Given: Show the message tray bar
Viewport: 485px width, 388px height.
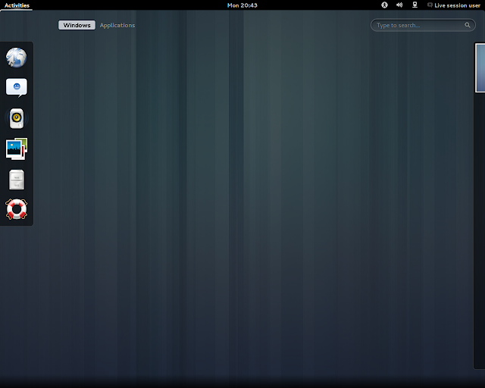Looking at the screenshot, I should (x=242, y=383).
